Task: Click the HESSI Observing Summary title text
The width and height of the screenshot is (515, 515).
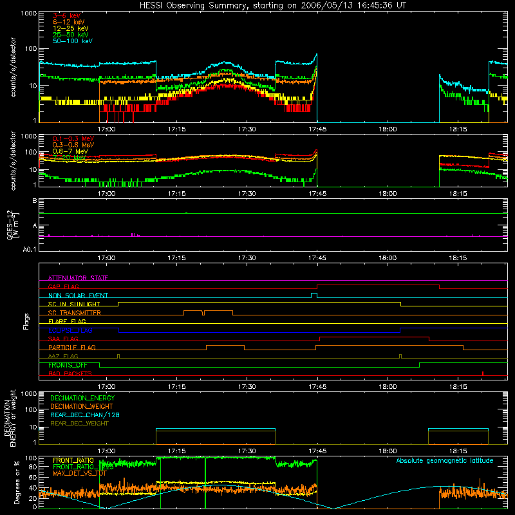Action: tap(272, 6)
